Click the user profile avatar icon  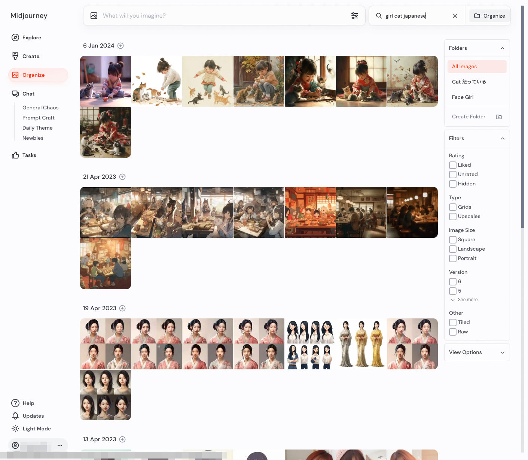(15, 445)
